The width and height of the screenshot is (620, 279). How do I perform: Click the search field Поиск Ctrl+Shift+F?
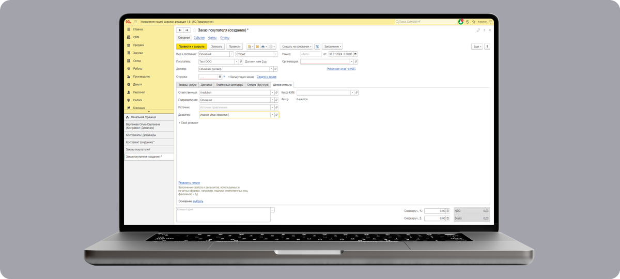pos(426,22)
